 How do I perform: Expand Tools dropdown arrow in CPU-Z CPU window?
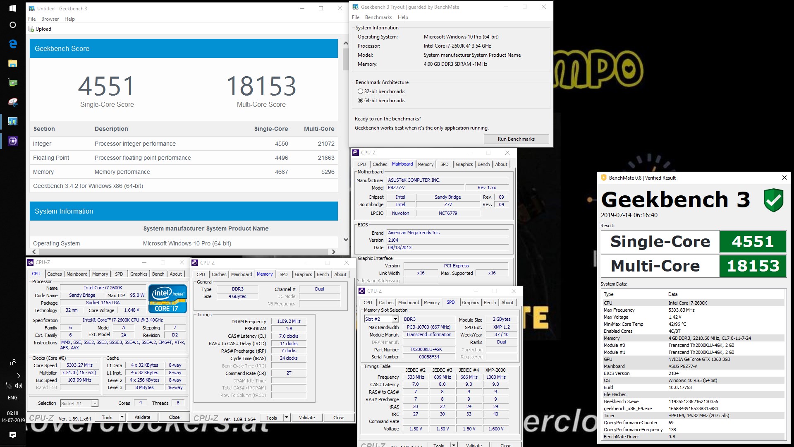click(122, 417)
